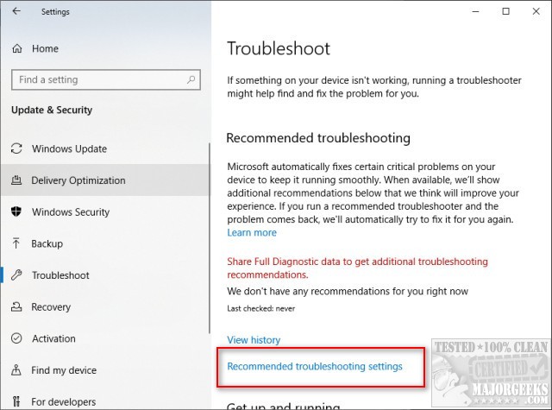Click the Activation checkmark circle icon
The image size is (552, 410).
pos(16,339)
